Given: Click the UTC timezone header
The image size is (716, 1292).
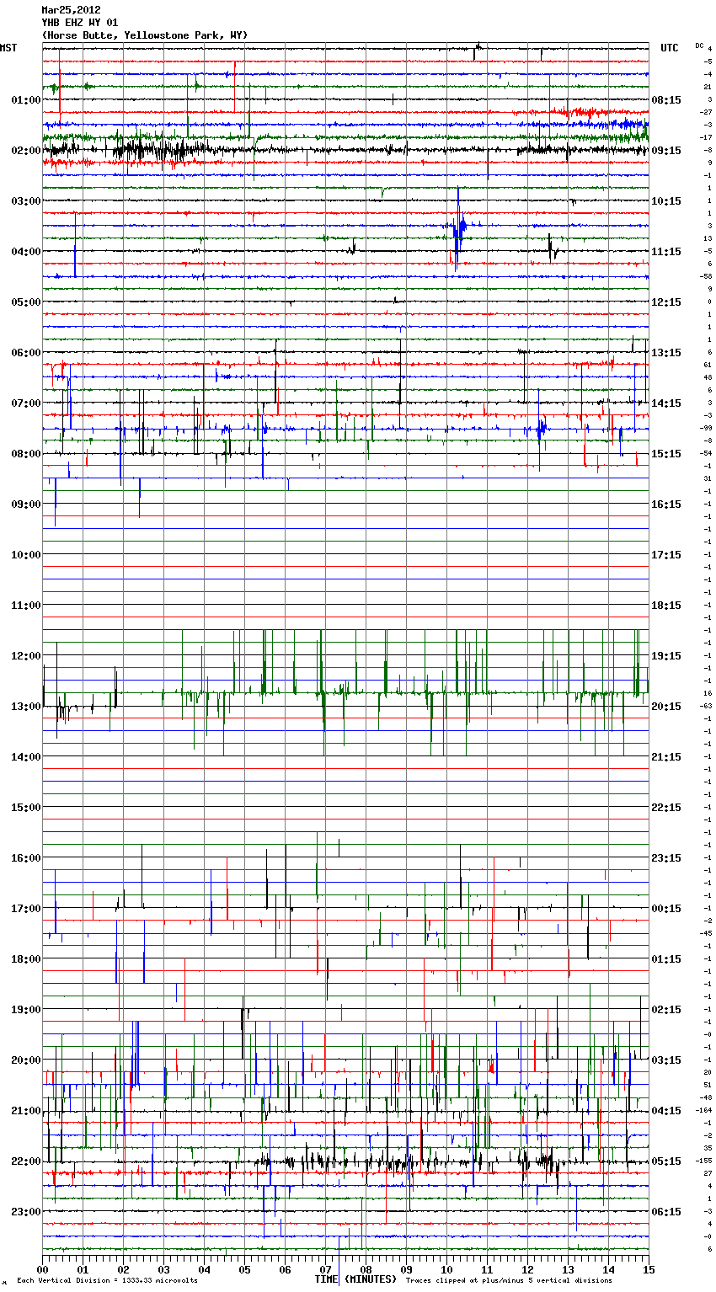Looking at the screenshot, I should pyautogui.click(x=669, y=48).
